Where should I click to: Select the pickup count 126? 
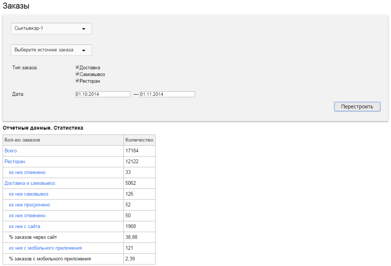coord(129,194)
